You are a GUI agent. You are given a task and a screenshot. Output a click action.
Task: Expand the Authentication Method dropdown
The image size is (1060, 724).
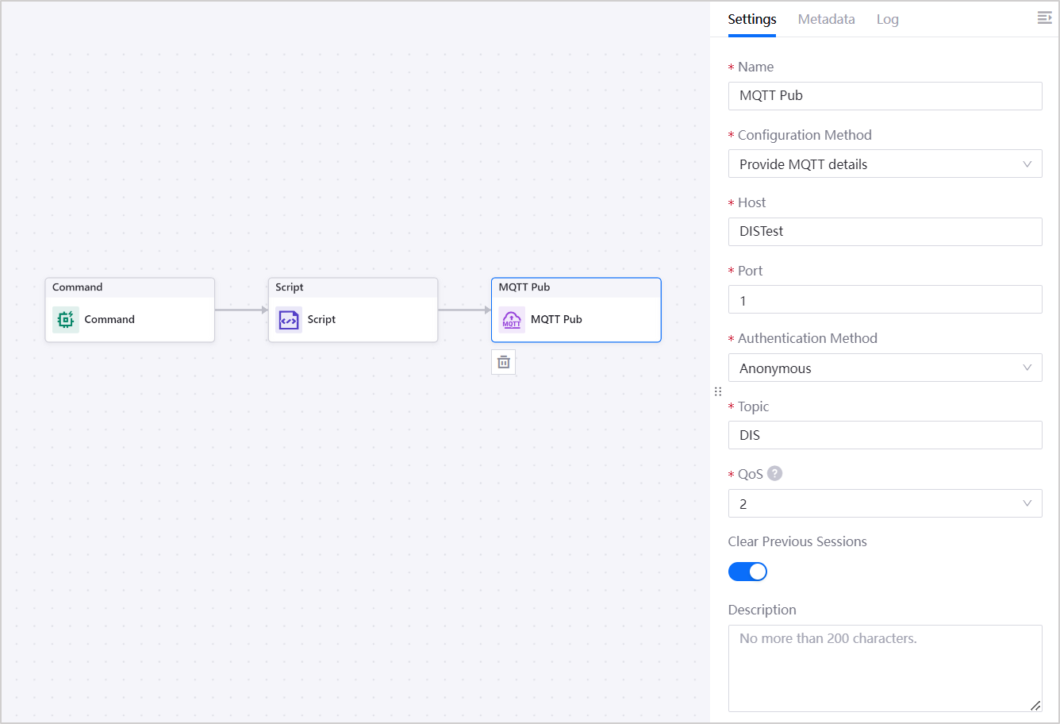[x=885, y=368]
